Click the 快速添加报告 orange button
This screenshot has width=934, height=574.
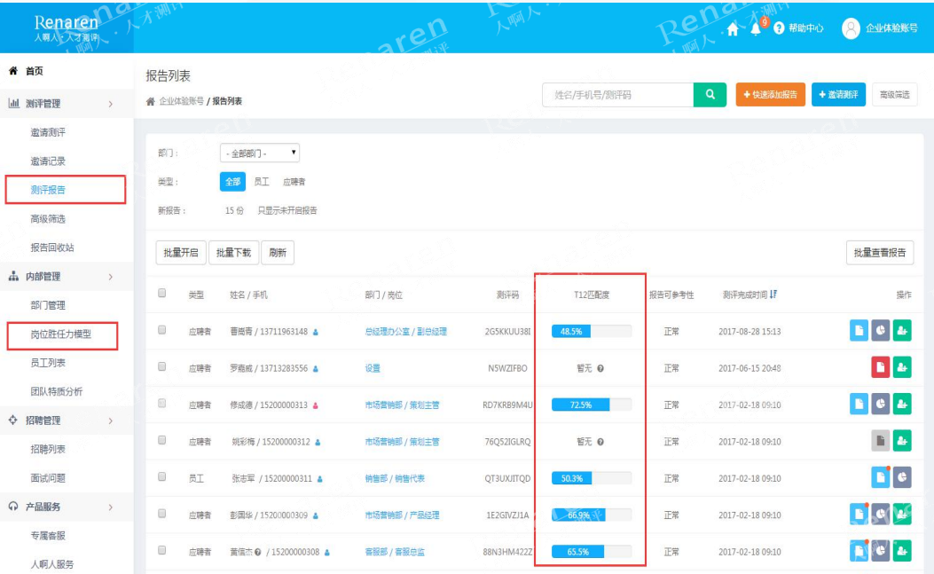(x=770, y=95)
